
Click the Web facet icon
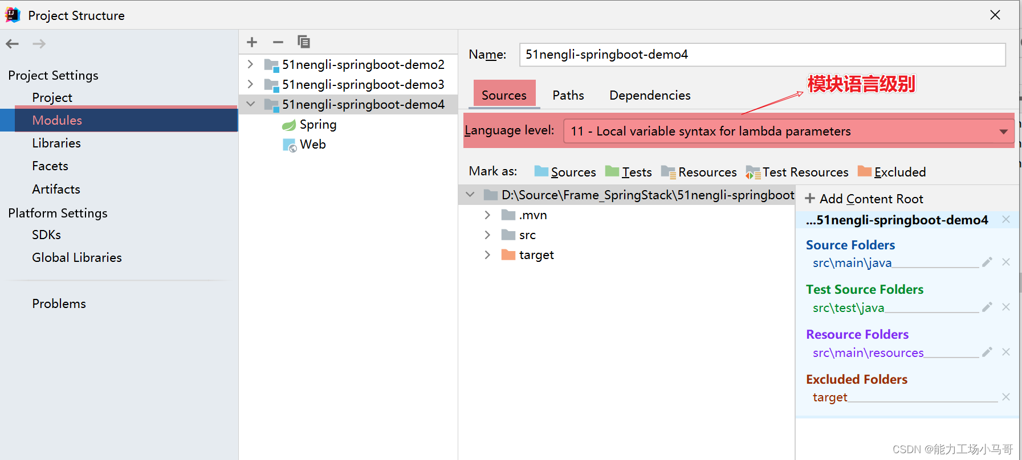click(x=290, y=145)
